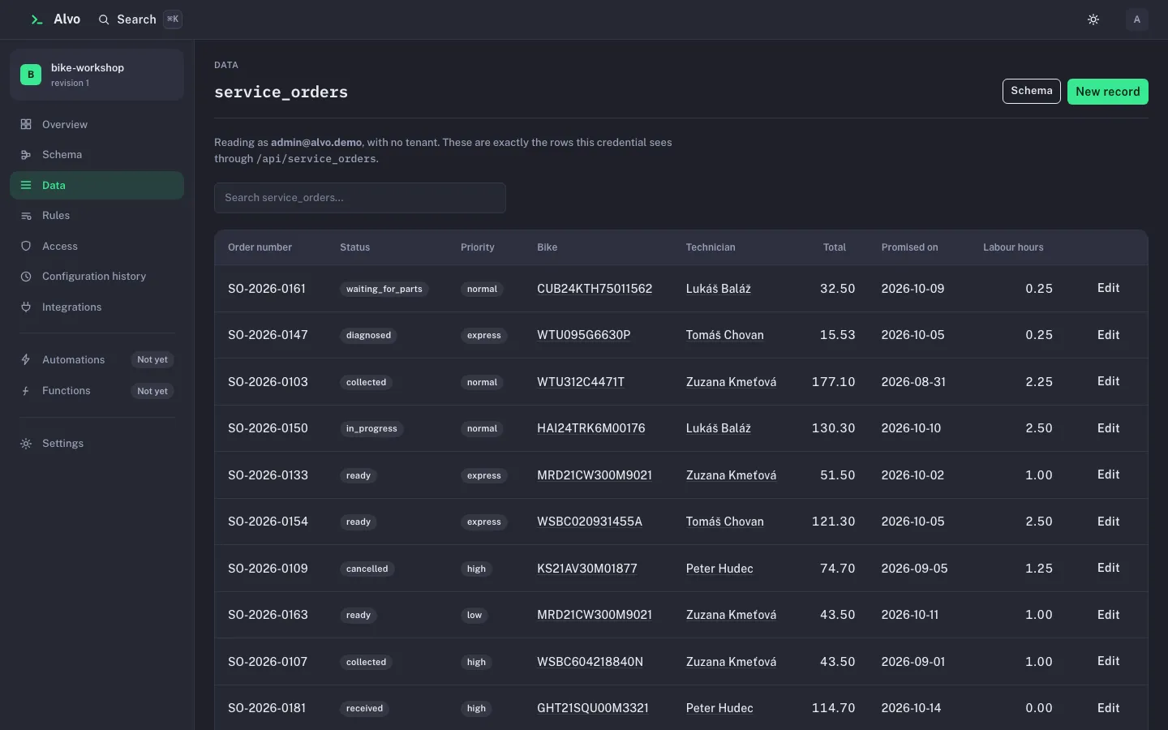Open the user avatar menu 'A'

1137,19
